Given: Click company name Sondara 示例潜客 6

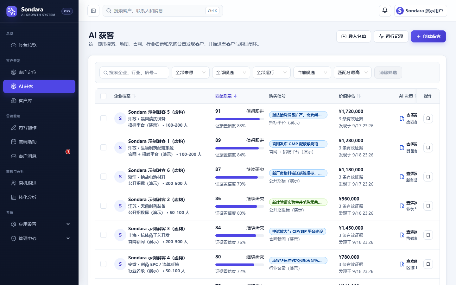Looking at the screenshot, I should tap(156, 170).
